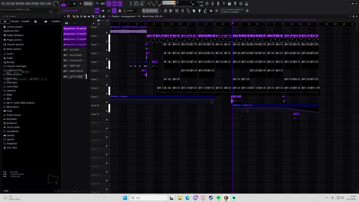
Task: Open the FILE menu
Action: pos(3,4)
